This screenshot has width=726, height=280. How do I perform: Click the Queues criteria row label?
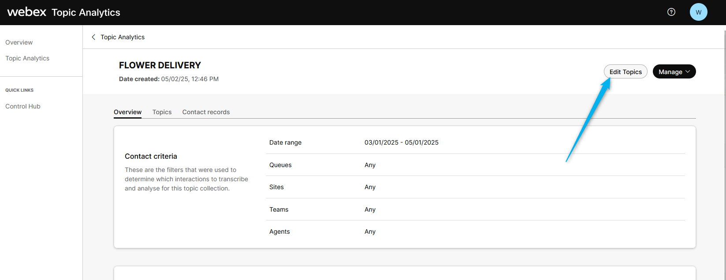click(280, 165)
